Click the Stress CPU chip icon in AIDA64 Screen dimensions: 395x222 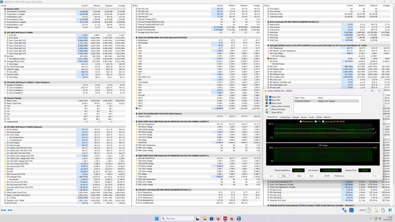[267, 97]
